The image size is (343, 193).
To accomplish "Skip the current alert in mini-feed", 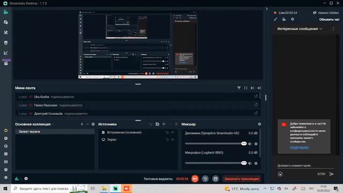I will (x=252, y=88).
